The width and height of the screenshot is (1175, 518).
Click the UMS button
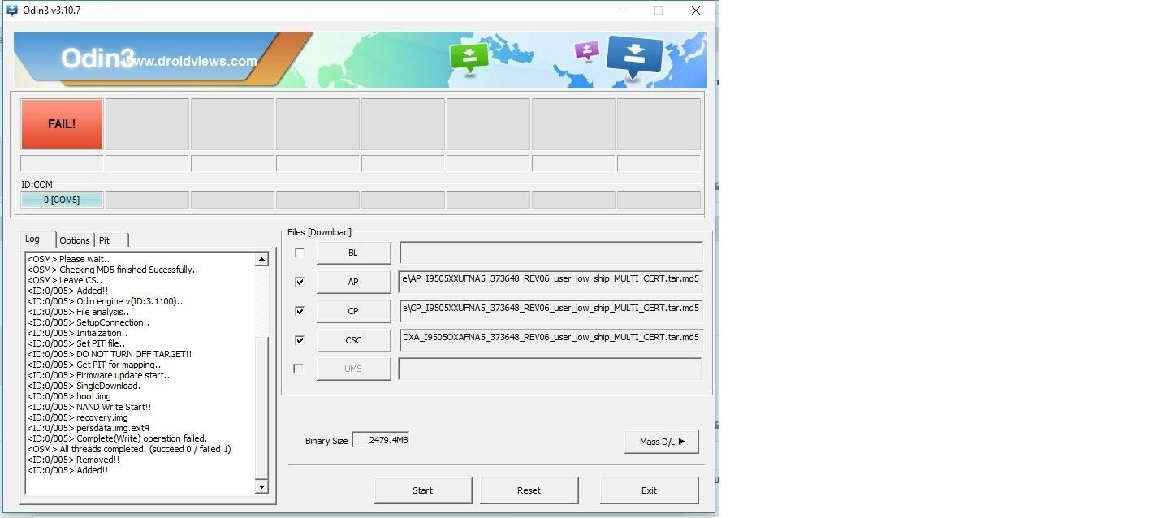click(x=353, y=369)
